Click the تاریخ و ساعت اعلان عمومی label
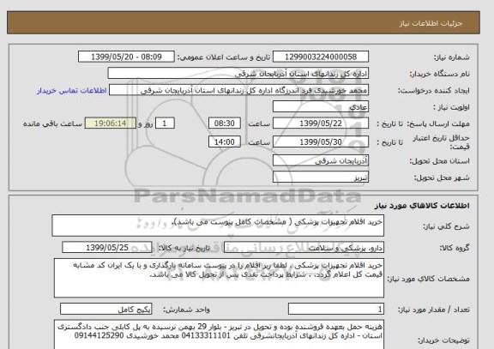 tap(223, 57)
